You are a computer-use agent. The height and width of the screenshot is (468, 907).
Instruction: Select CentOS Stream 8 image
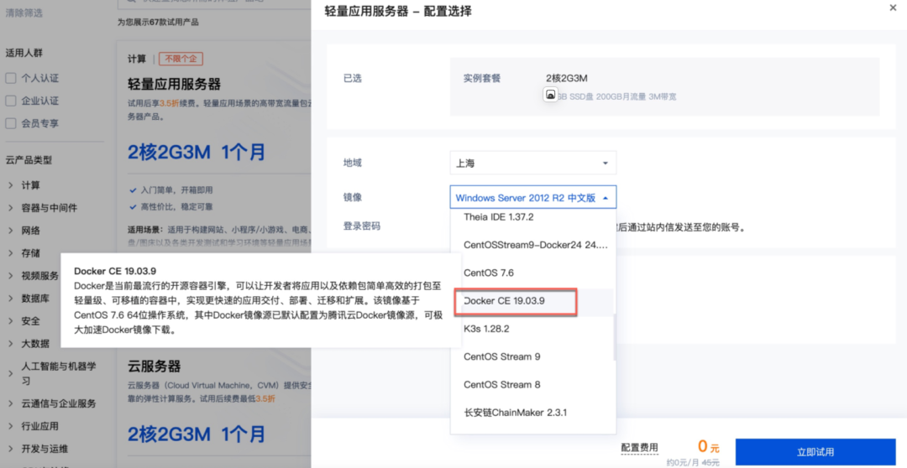coord(532,384)
